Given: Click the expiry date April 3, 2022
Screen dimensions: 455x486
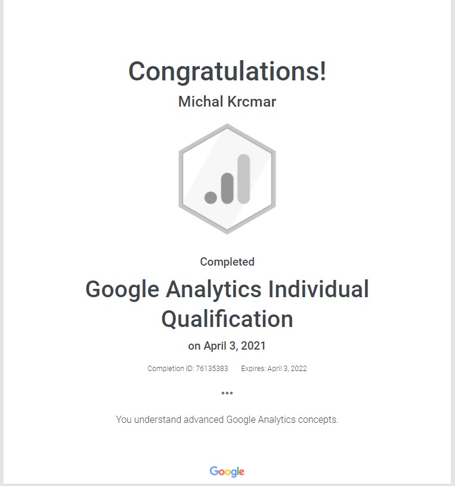Looking at the screenshot, I should click(287, 369).
